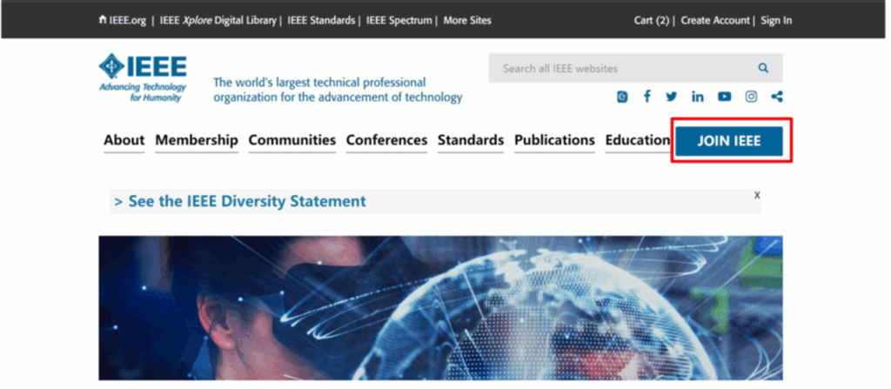Click the search magnifier icon

763,68
